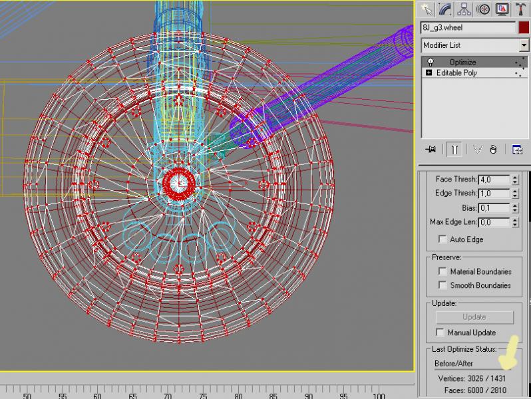Expand the Editable Poly stack entry
Screen dimensions: 531x399
tap(429, 72)
